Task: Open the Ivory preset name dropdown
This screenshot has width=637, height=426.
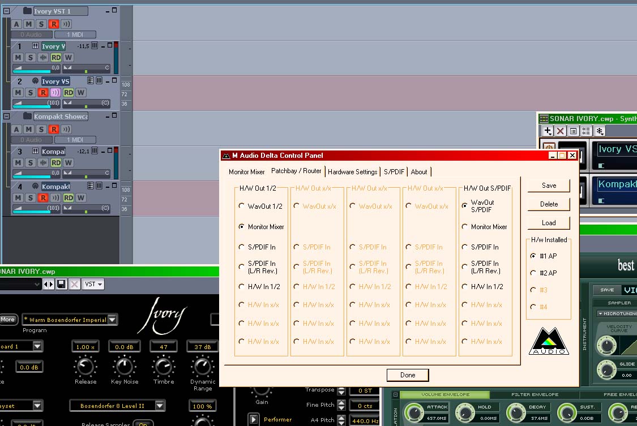Action: [37, 284]
